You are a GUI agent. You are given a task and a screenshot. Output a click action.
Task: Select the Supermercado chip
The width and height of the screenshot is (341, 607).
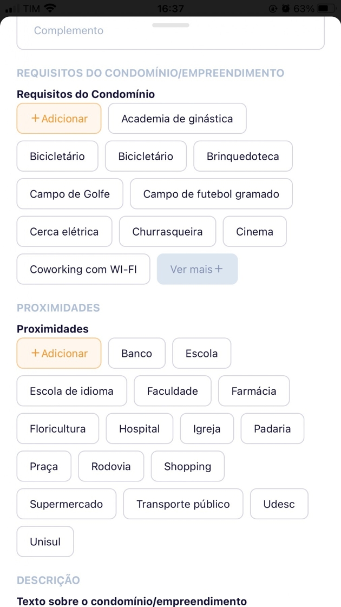coord(66,504)
